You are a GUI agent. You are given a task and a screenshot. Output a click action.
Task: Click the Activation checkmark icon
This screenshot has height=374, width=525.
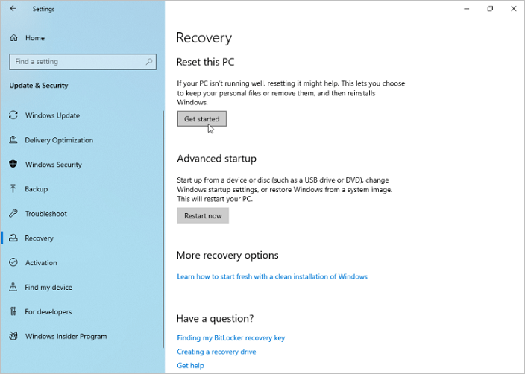point(13,263)
